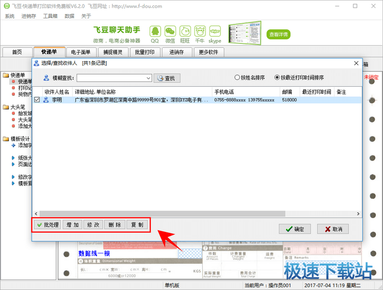Screen dimensions: 383x290
Task: Click the 查找 search button
Action: pyautogui.click(x=167, y=78)
